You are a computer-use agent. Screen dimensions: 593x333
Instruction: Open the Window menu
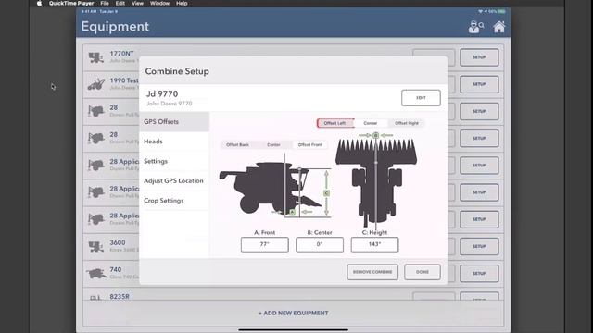click(159, 4)
